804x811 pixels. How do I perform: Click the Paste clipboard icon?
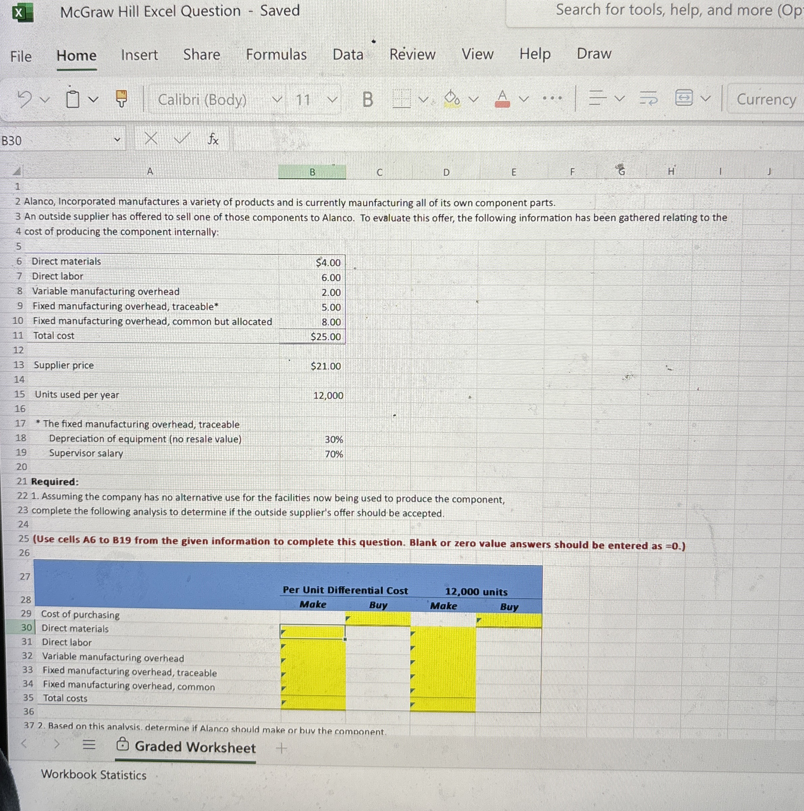[73, 99]
